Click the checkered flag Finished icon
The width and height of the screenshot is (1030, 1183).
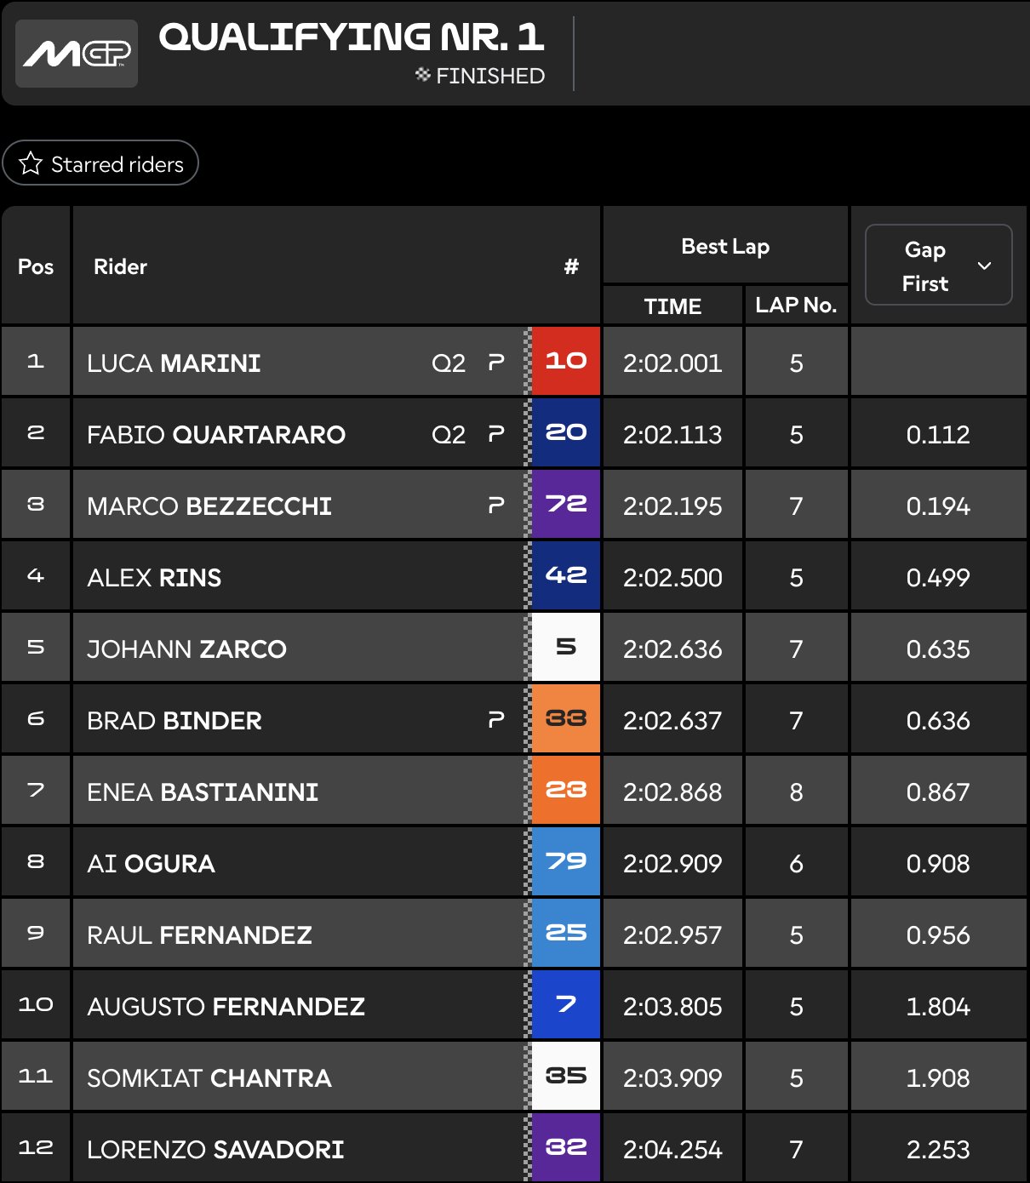pyautogui.click(x=423, y=75)
